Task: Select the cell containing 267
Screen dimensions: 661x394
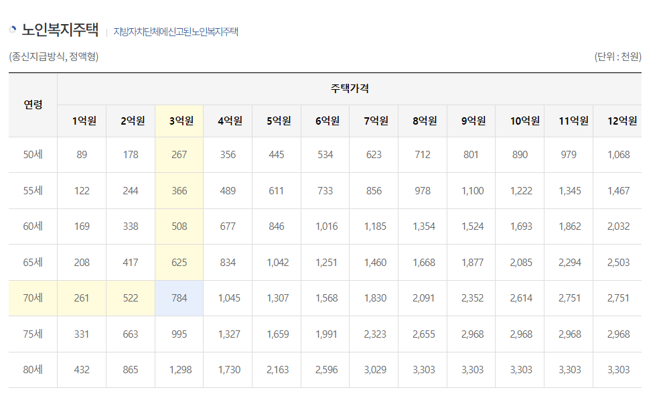Action: [x=179, y=153]
